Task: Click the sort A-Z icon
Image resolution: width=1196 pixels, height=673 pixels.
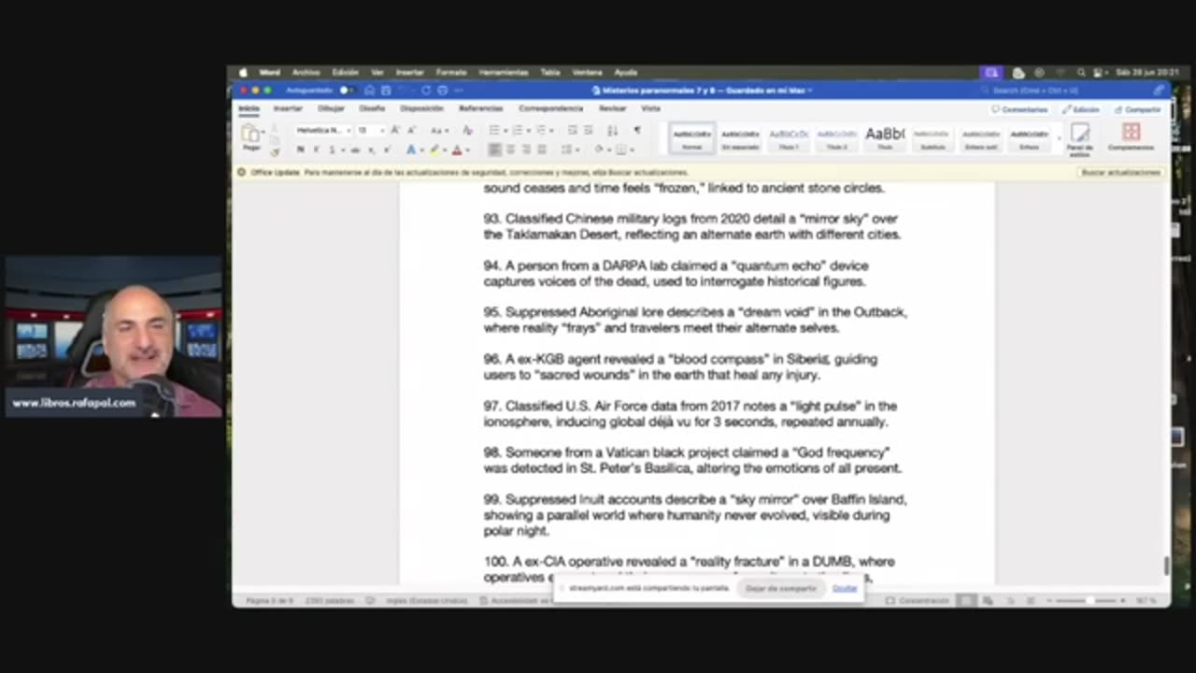Action: (614, 131)
